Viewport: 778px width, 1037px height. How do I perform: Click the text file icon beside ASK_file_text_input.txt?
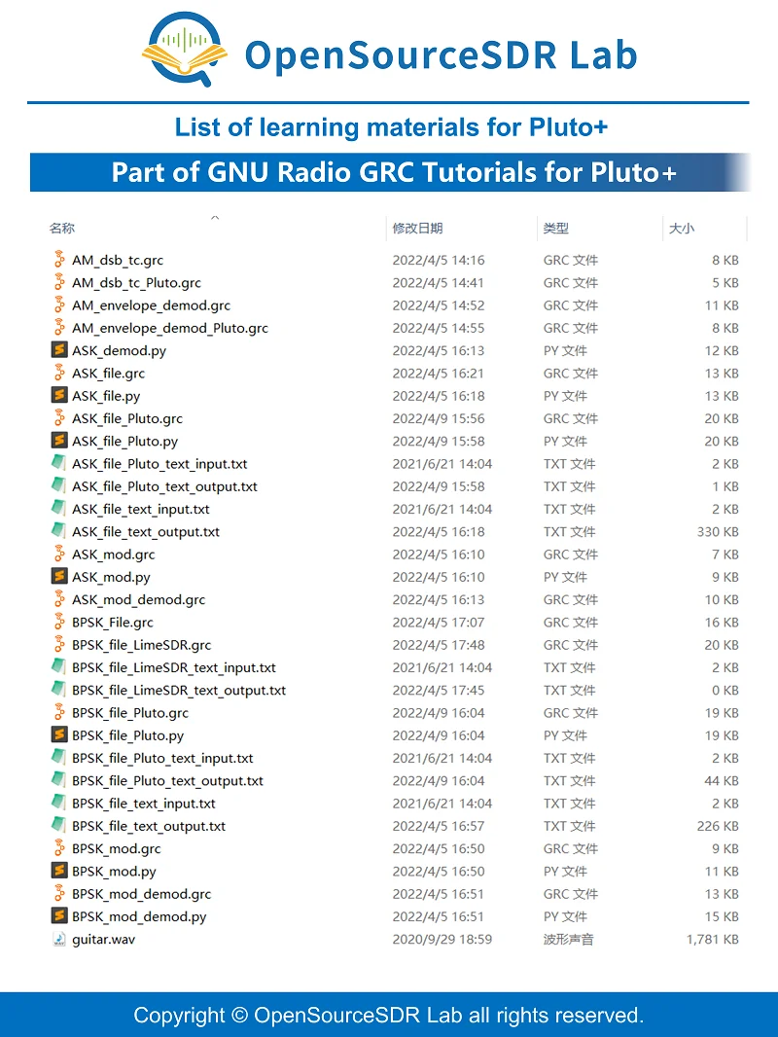(x=58, y=509)
